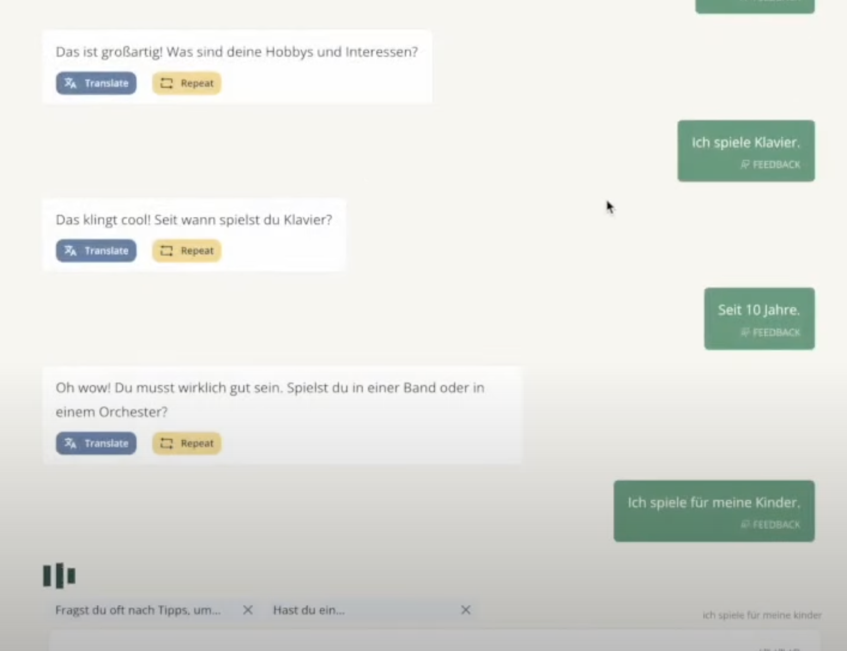Open feedback for 'Seit 10 Jahre.'
The width and height of the screenshot is (847, 651).
(x=770, y=333)
